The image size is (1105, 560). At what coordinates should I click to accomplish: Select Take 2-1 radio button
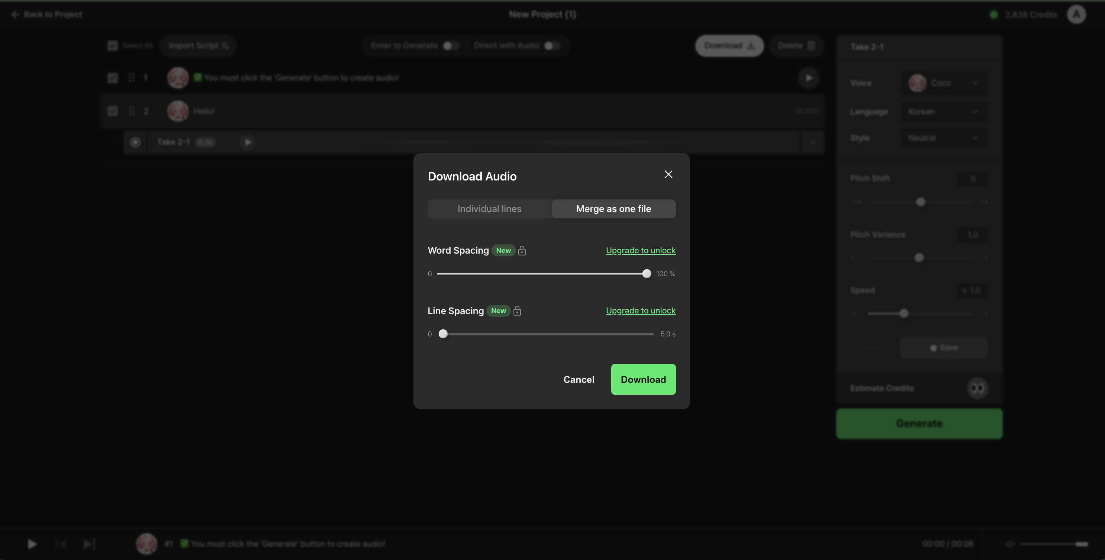tap(135, 142)
